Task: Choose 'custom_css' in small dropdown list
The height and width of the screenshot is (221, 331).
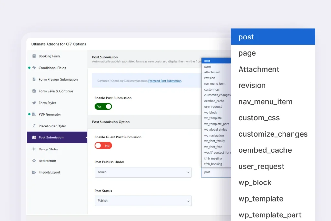Action: pyautogui.click(x=216, y=89)
